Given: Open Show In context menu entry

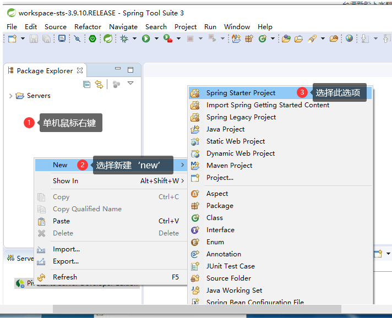Looking at the screenshot, I should tap(111, 181).
